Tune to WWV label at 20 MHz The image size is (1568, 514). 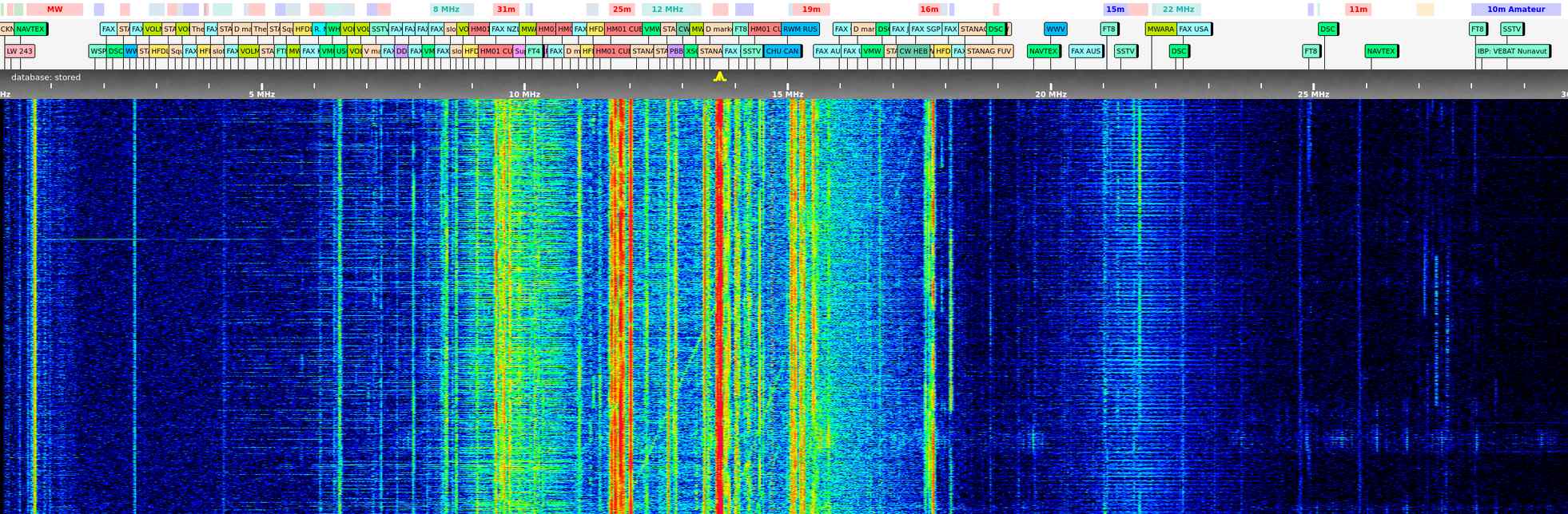tap(1055, 30)
